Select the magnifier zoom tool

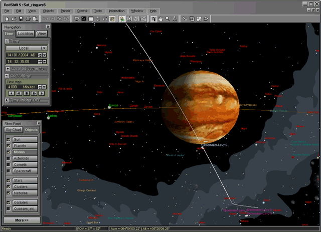168,19
